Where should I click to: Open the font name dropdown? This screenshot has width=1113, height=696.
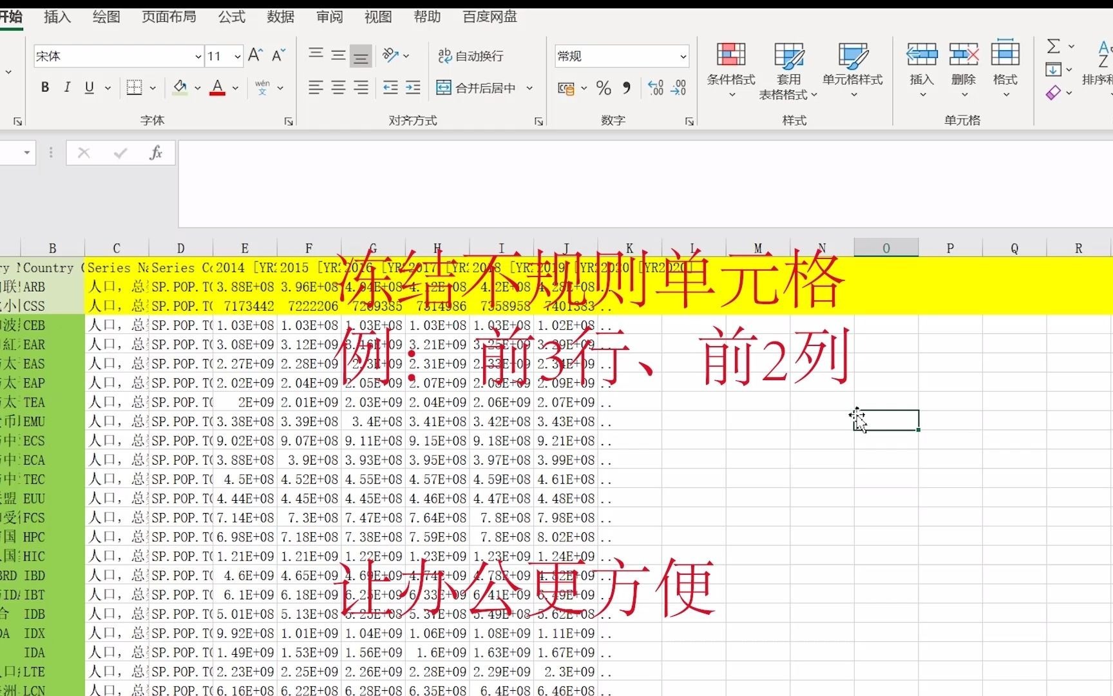tap(198, 56)
